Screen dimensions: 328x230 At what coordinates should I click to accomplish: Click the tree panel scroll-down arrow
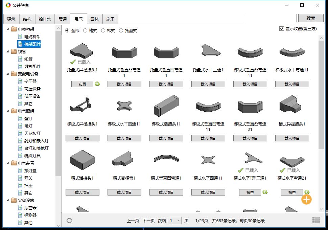(58, 226)
